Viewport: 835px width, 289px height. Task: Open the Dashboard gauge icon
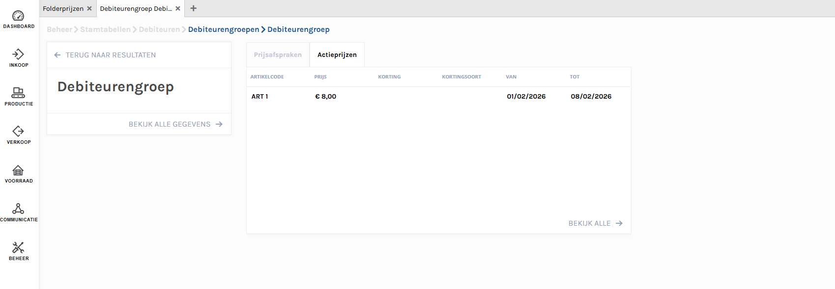pos(18,16)
